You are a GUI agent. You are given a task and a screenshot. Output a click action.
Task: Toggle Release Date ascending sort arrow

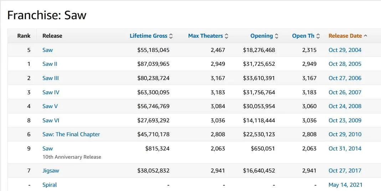pyautogui.click(x=366, y=36)
